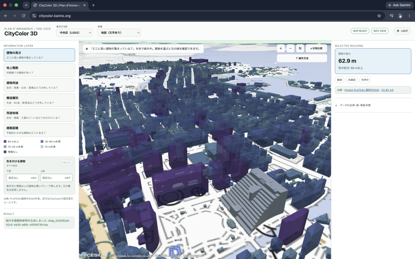
Task: Zoom in with the plus map button
Action: (281, 49)
